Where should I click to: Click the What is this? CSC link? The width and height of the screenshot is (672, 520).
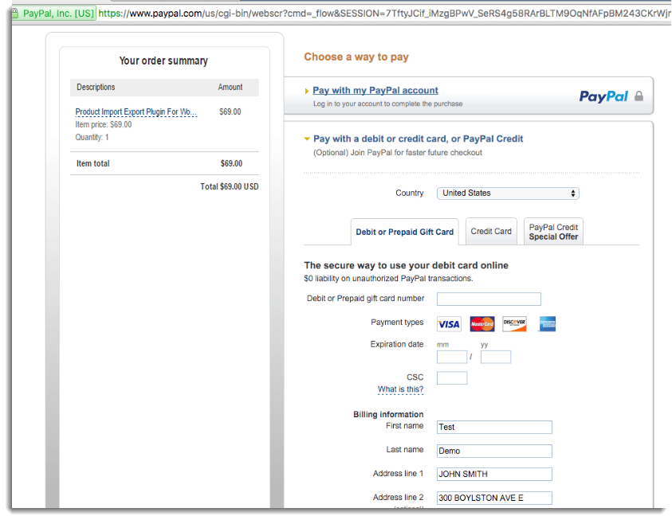pos(400,389)
